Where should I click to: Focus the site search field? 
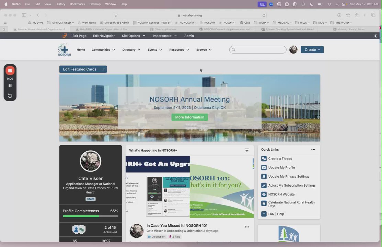click(258, 50)
